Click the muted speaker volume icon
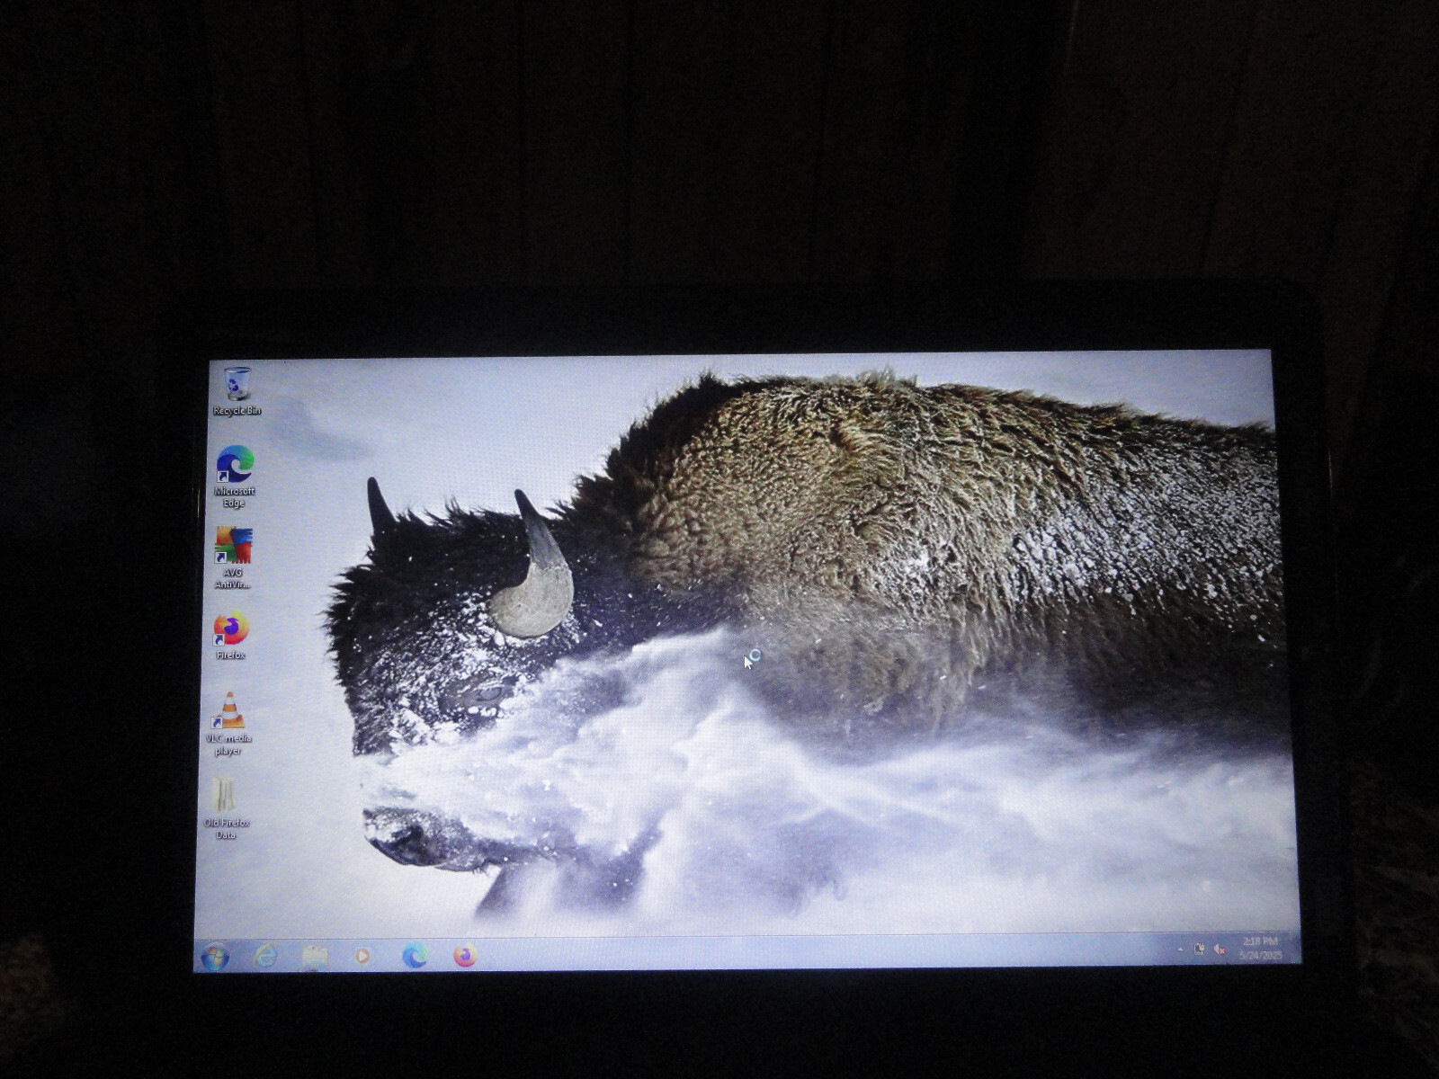 [1220, 949]
